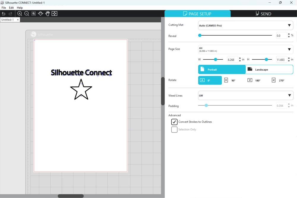297x198 pixels.
Task: Expand the Page Size dropdown
Action: tap(245, 49)
